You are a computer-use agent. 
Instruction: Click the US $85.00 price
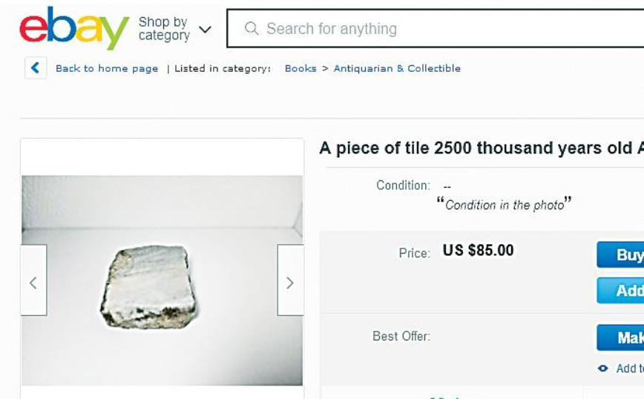[478, 251]
